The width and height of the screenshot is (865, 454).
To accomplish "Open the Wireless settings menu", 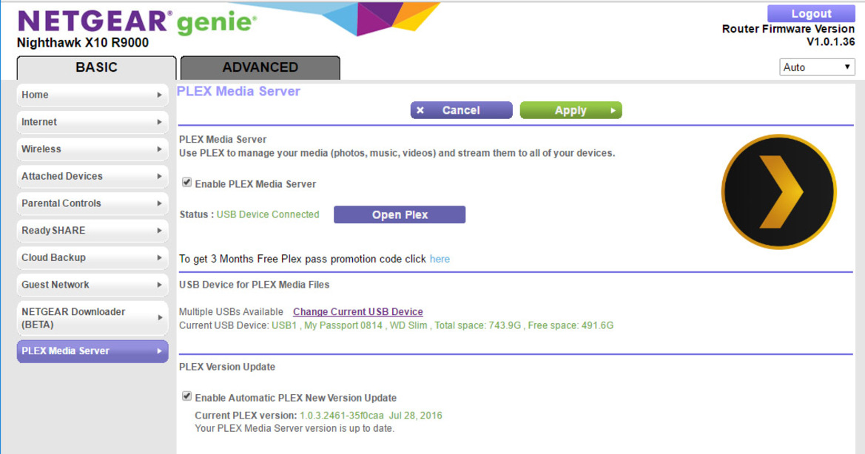I will pyautogui.click(x=92, y=149).
